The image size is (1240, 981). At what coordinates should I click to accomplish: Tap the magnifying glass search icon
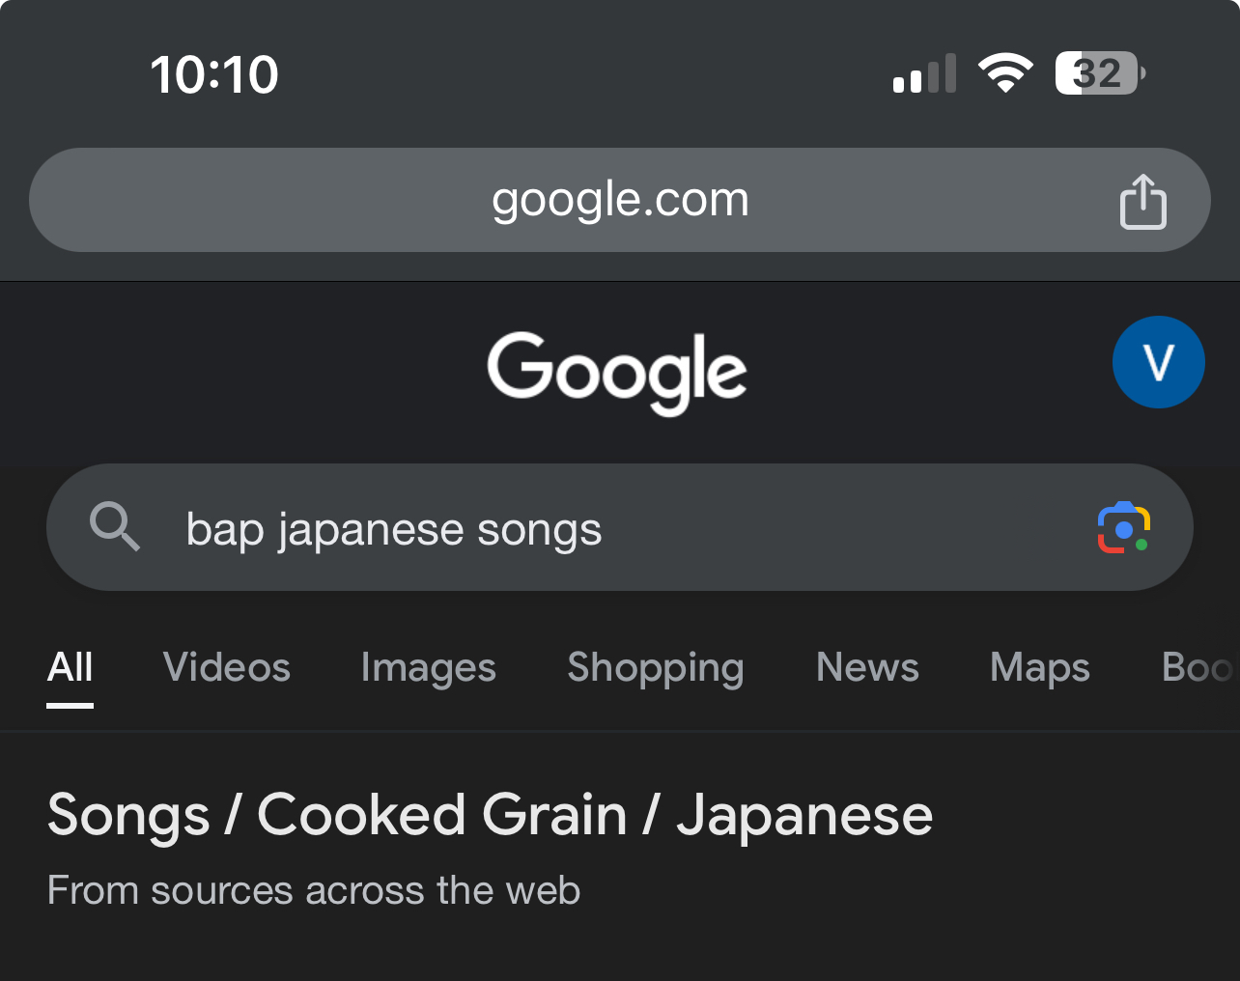tap(115, 527)
